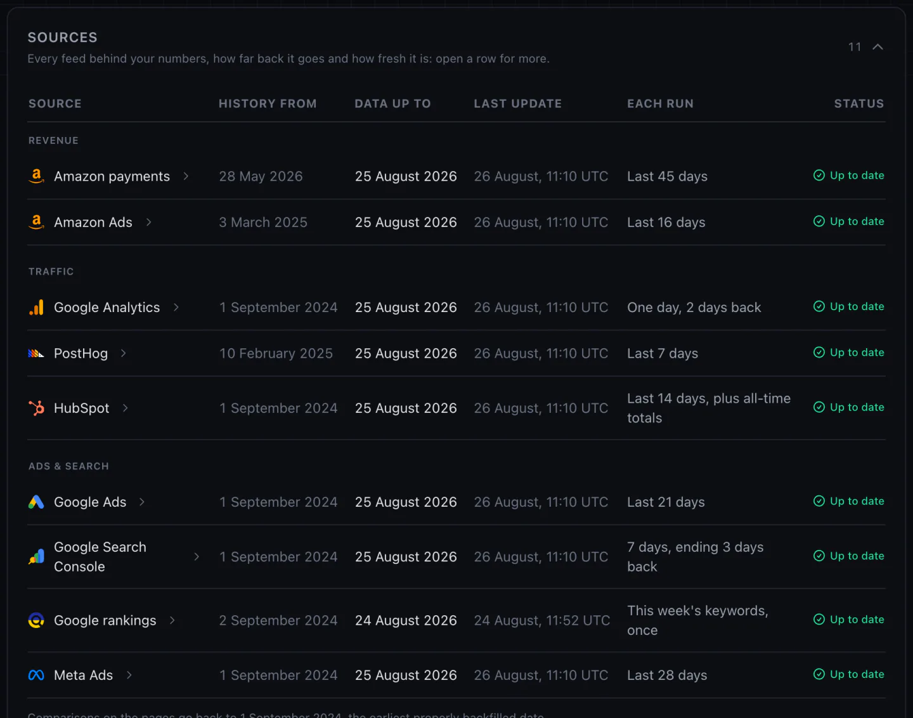Click the Google rankings status check icon
Screen dimensions: 913x718
(819, 619)
